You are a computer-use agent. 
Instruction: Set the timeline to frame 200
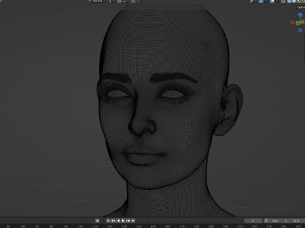(x=226, y=226)
